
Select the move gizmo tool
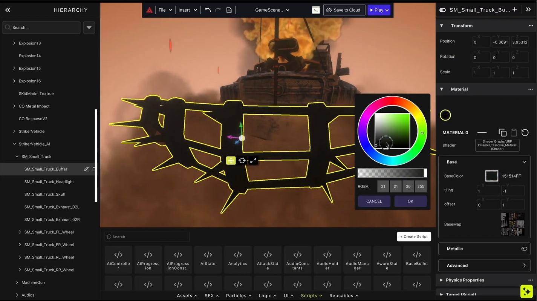[231, 161]
